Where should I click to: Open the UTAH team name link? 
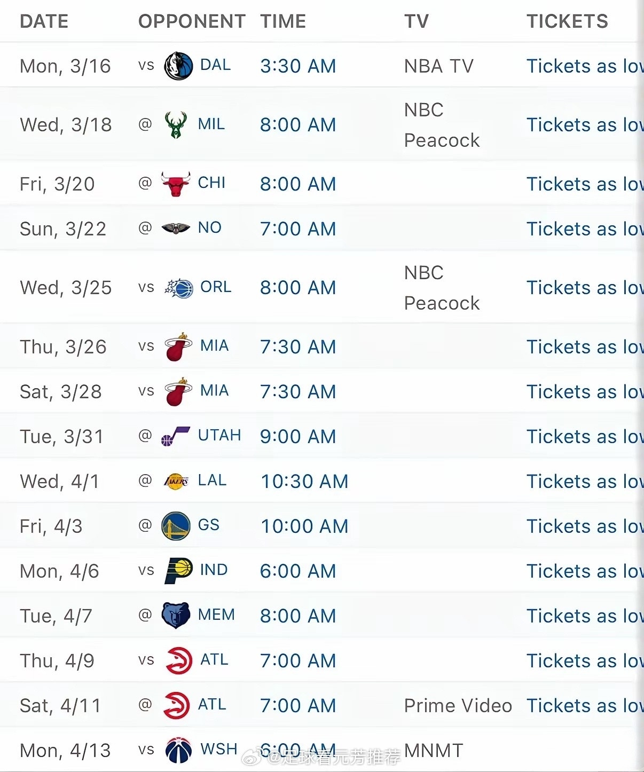coord(219,435)
